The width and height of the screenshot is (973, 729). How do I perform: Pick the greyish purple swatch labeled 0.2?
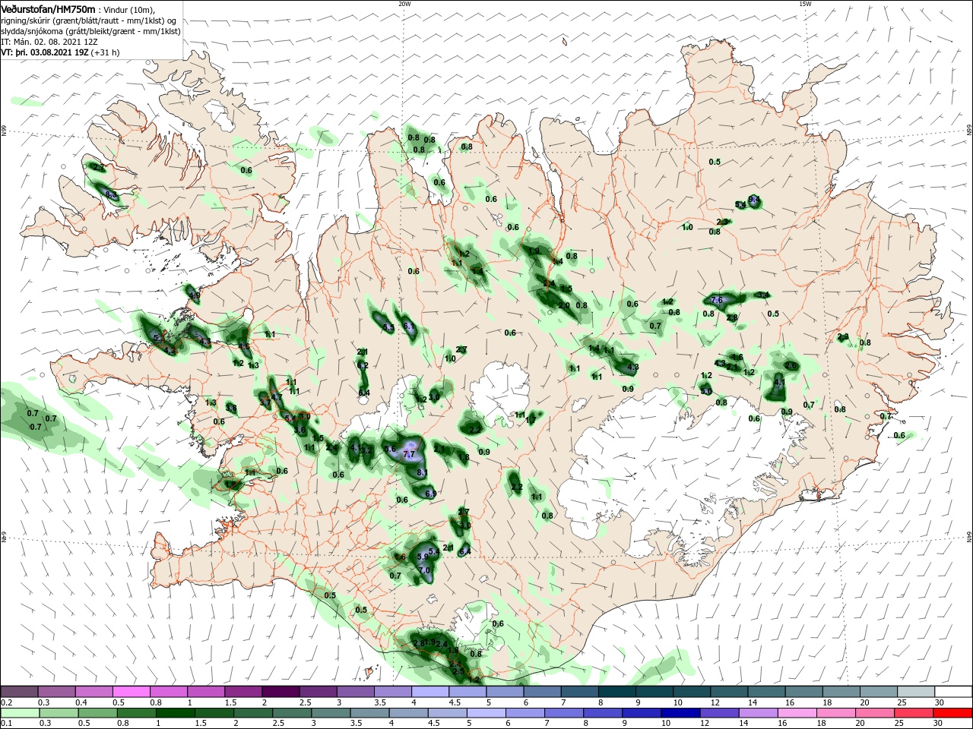20,692
